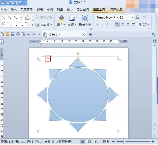The width and height of the screenshot is (158, 145).
Task: Save document with floppy disk icon
Action: pos(13,34)
